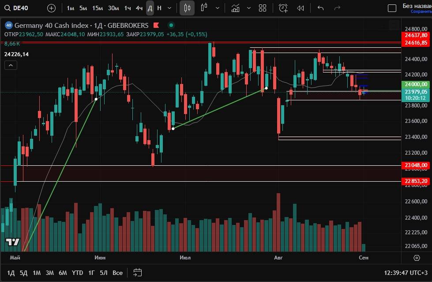Click the UTC+3 timezone clock
432x282 pixels.
pos(406,273)
